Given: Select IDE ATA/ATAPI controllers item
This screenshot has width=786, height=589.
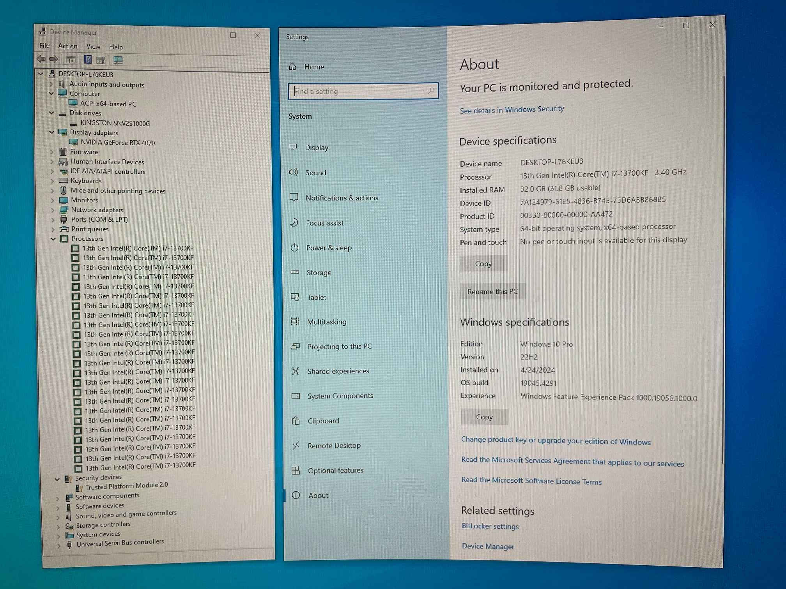Looking at the screenshot, I should coord(108,171).
